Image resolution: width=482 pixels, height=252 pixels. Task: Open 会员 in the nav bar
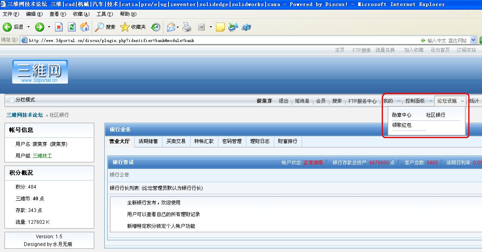[321, 101]
